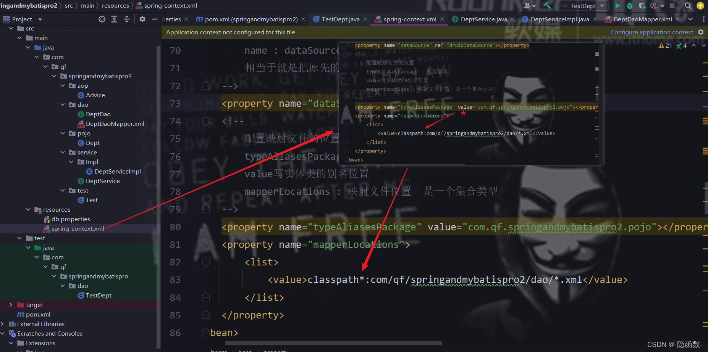This screenshot has height=352, width=708.
Task: Click Collapse All in Project panel
Action: (x=127, y=19)
